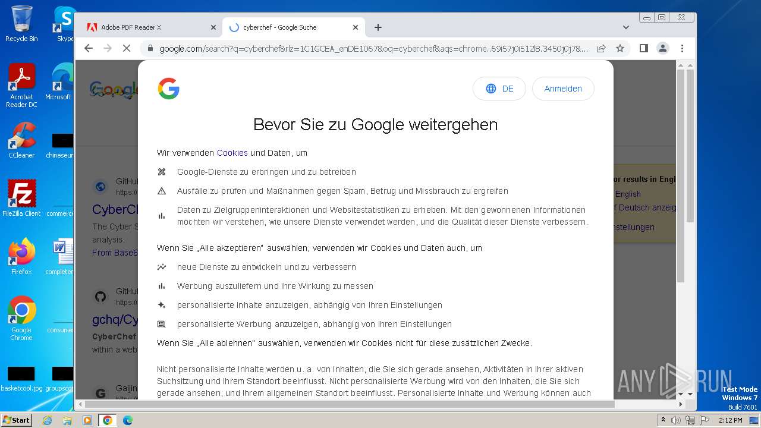Screen dimensions: 761x428
Task: Open Microsoft Edge from taskbar
Action: pos(128,420)
